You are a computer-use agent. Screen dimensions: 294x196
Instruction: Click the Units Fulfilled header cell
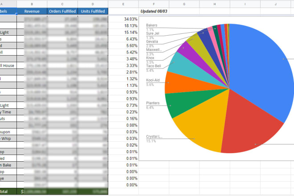[93, 11]
